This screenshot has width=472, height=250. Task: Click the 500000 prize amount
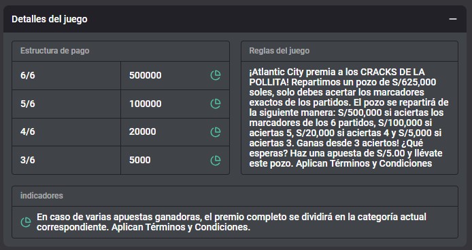click(x=146, y=75)
